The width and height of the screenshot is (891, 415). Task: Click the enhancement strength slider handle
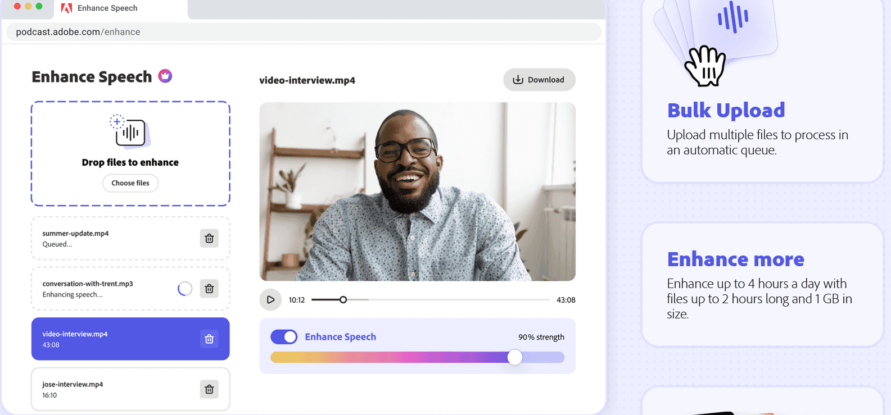(515, 357)
